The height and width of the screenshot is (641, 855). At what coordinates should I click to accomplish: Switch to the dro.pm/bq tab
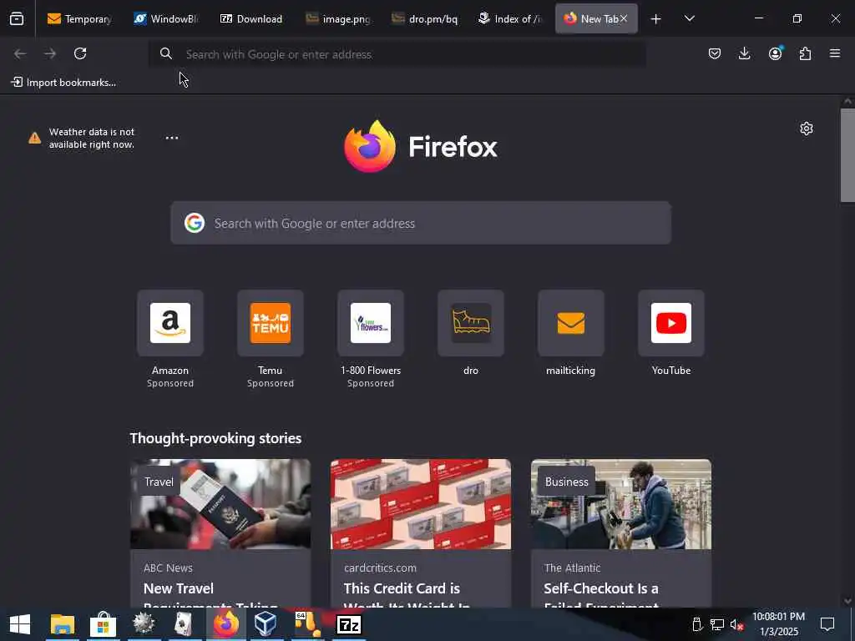(x=424, y=19)
